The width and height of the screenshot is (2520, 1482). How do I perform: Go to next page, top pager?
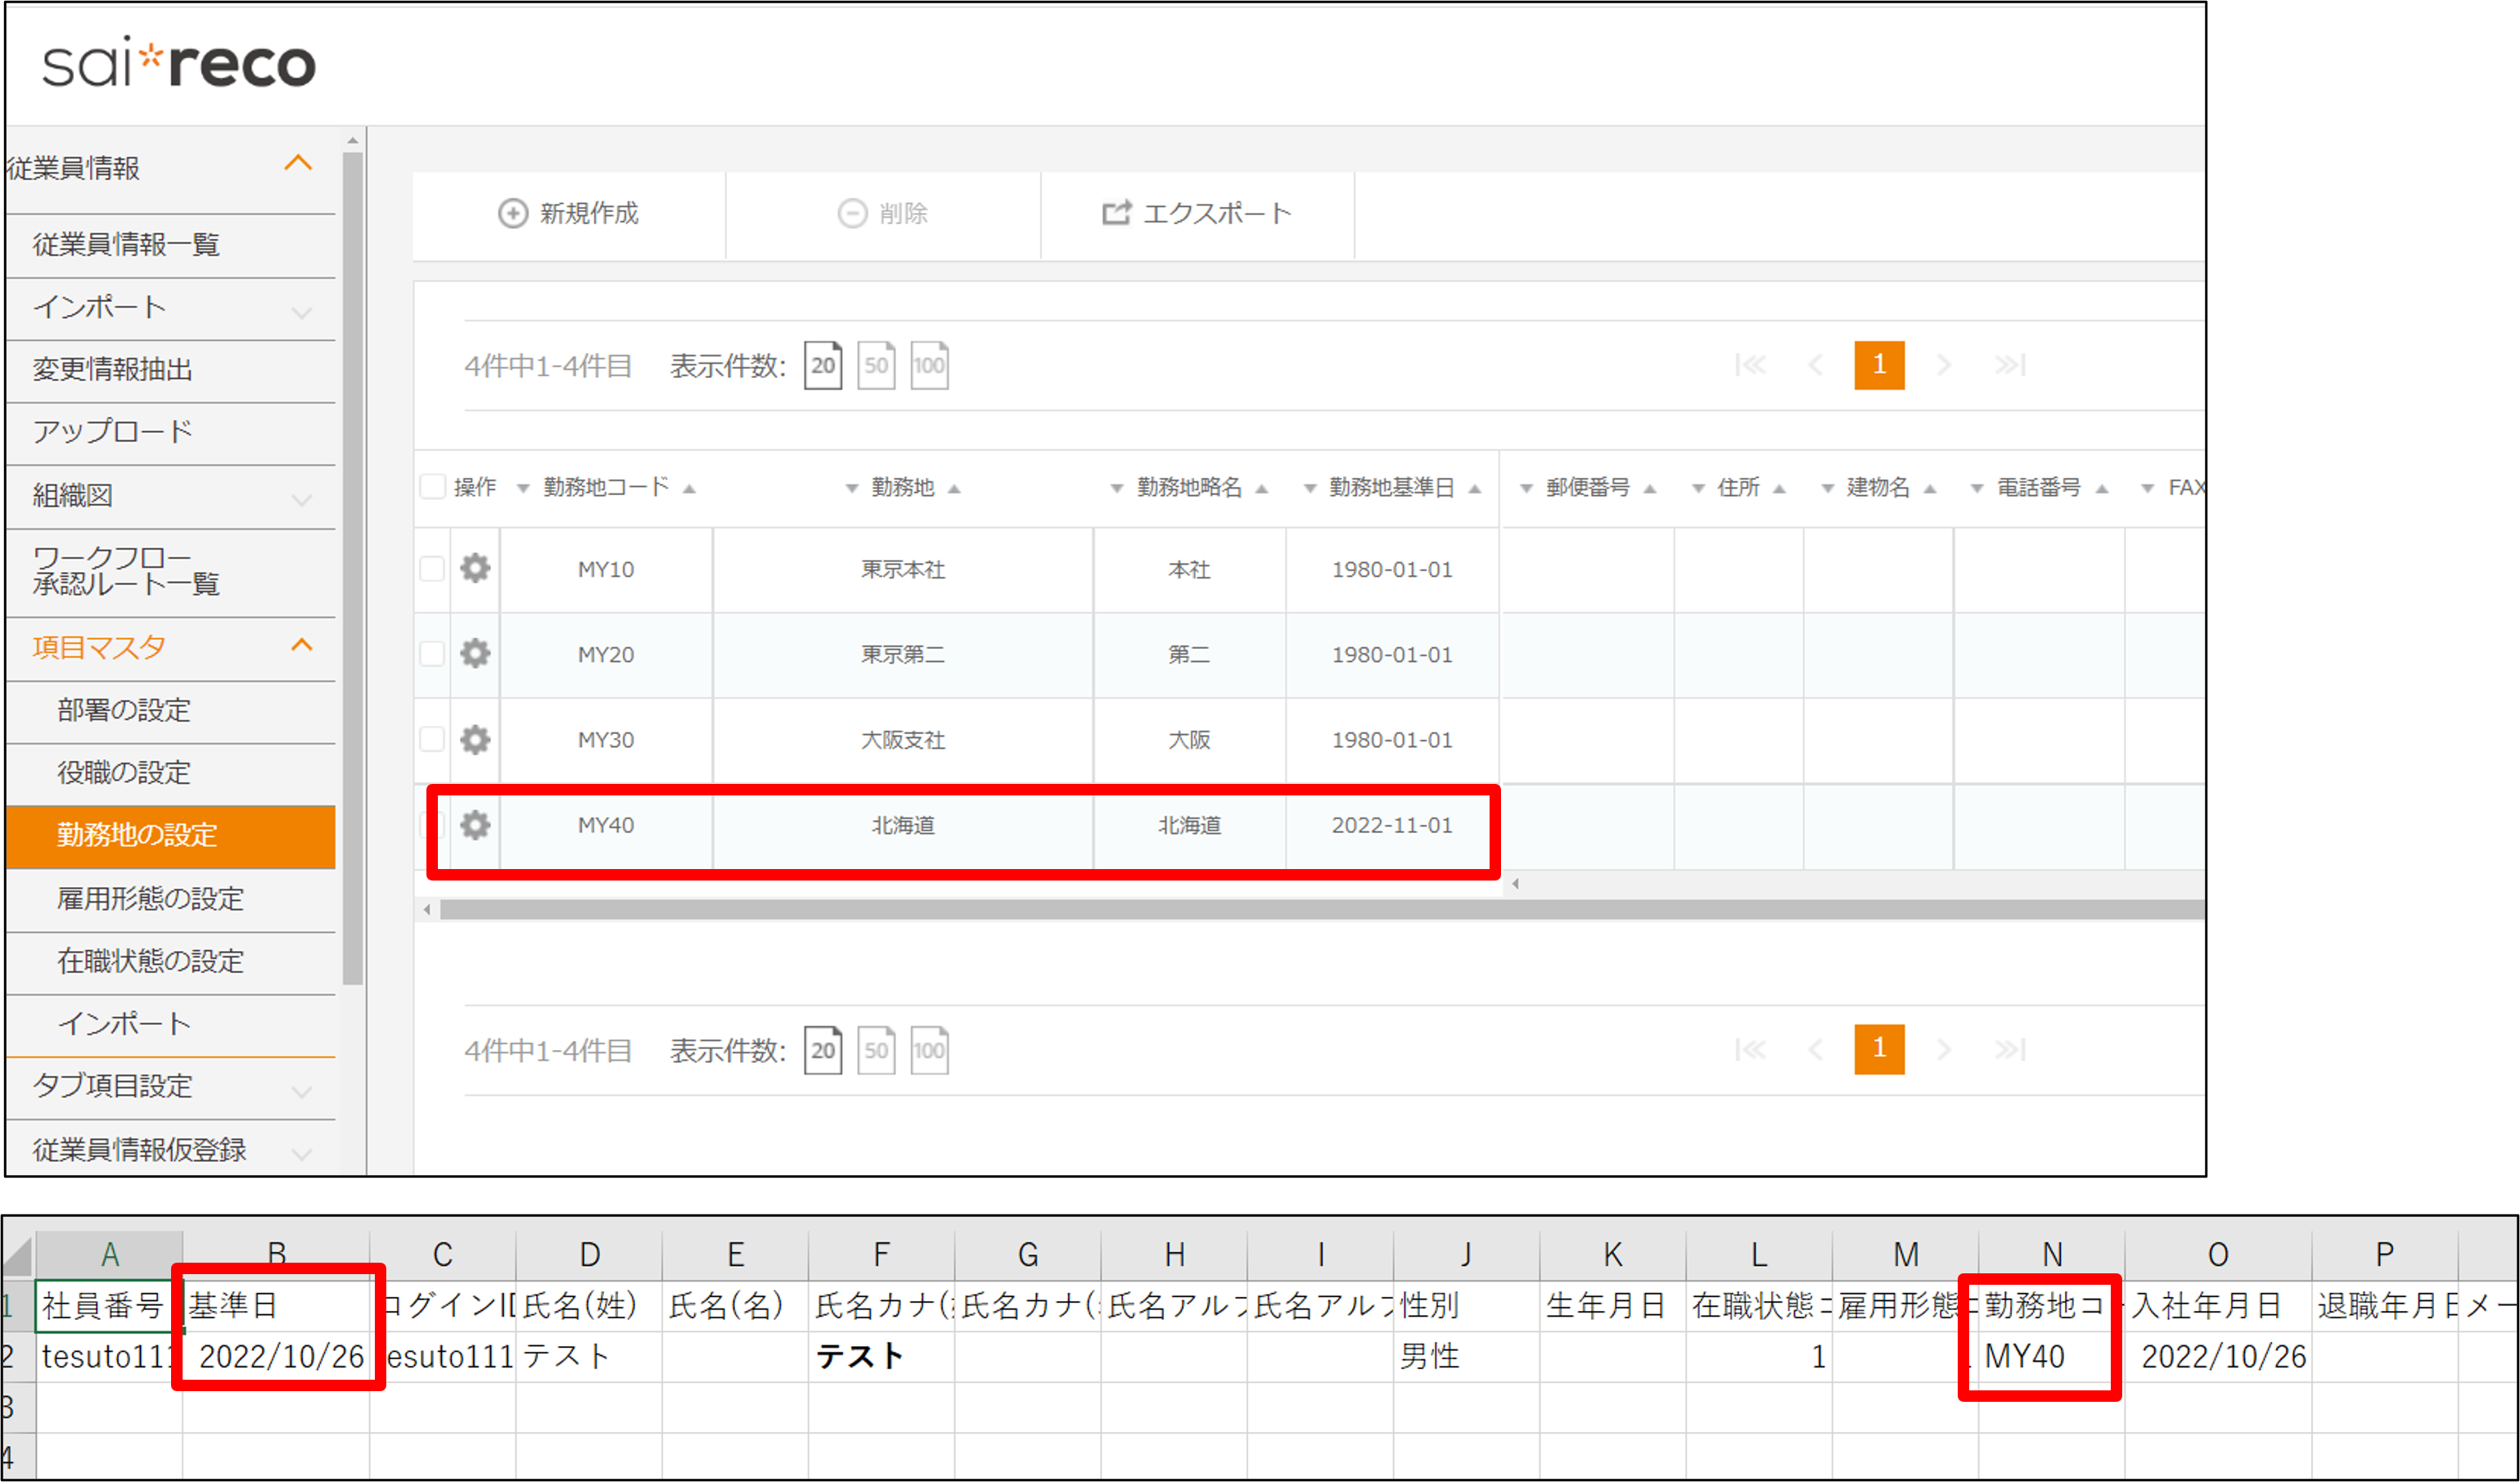click(x=1943, y=365)
